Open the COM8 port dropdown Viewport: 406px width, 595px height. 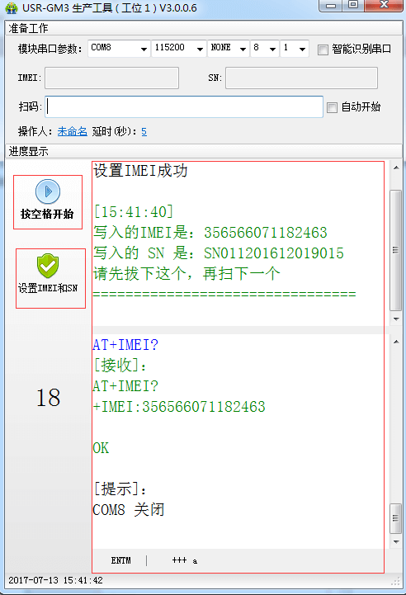coord(118,49)
